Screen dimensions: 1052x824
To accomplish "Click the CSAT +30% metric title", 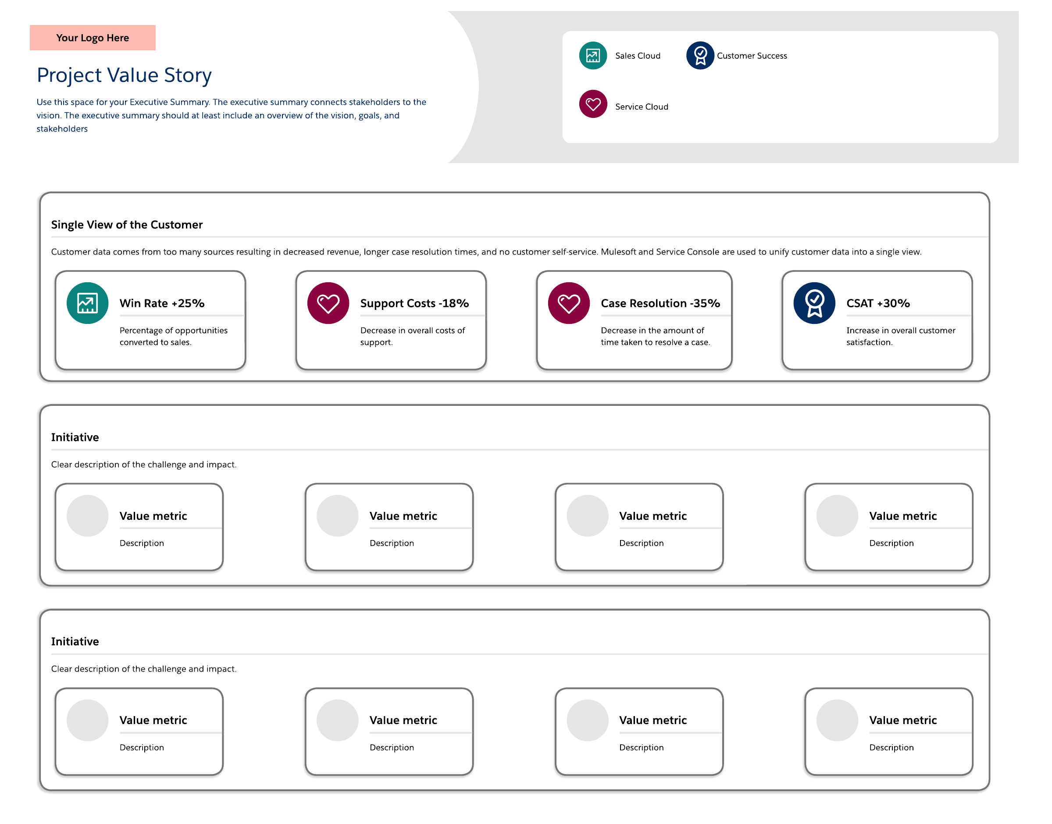I will [x=877, y=303].
